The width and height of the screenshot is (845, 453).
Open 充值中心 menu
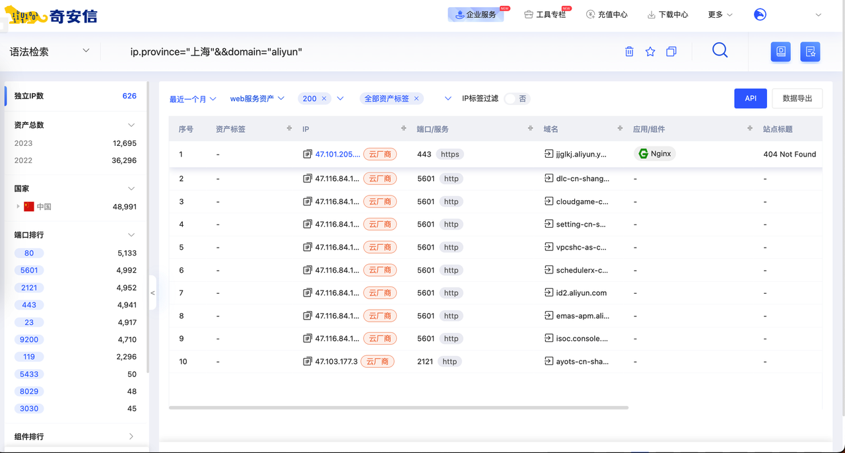pyautogui.click(x=607, y=15)
